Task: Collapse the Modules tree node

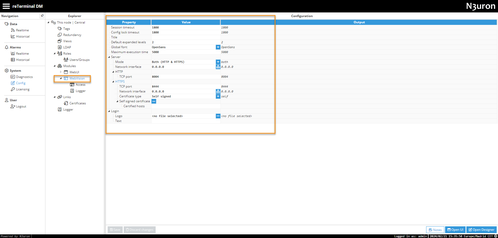Action: 54,66
